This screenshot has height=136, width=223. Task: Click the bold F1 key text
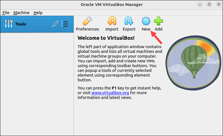114,88
